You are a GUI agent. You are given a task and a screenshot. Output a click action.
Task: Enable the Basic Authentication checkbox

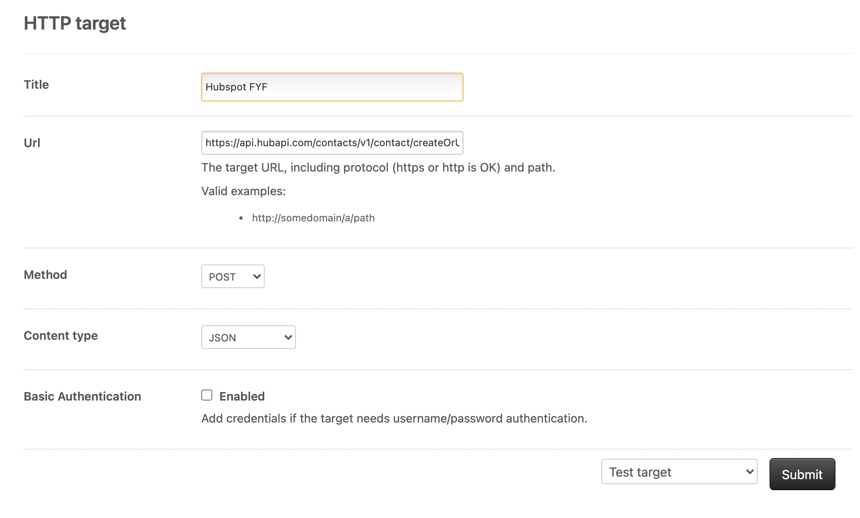coord(207,395)
